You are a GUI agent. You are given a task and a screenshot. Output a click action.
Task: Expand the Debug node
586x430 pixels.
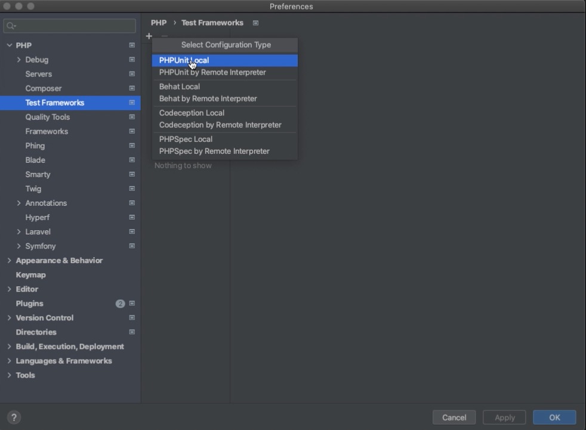18,60
